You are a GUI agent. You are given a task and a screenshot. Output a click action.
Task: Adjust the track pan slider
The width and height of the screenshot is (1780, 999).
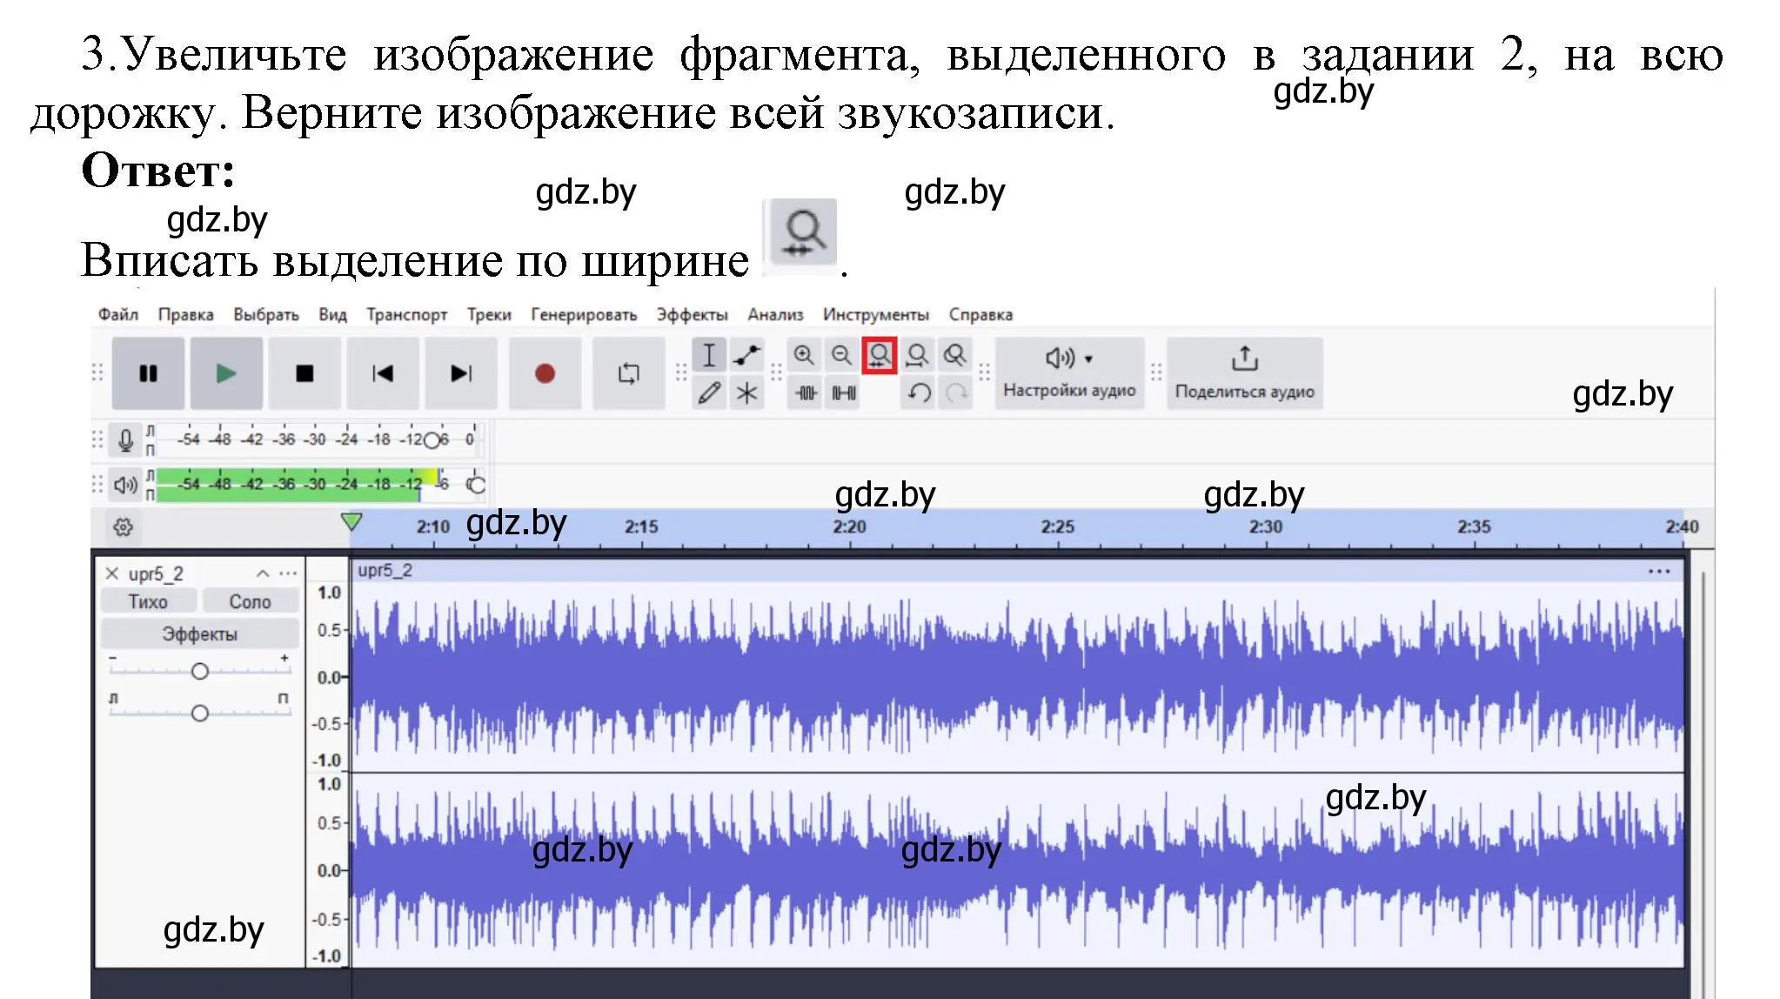pos(200,713)
